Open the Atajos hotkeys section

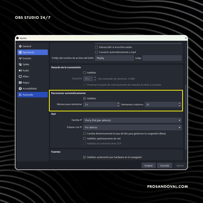[33, 83]
